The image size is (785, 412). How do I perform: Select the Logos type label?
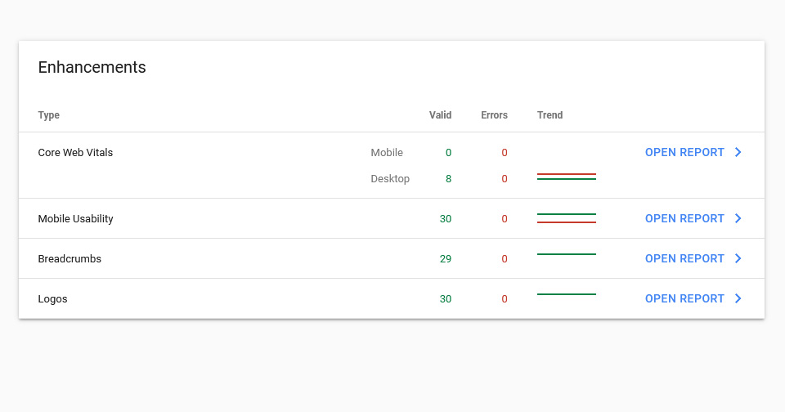52,299
